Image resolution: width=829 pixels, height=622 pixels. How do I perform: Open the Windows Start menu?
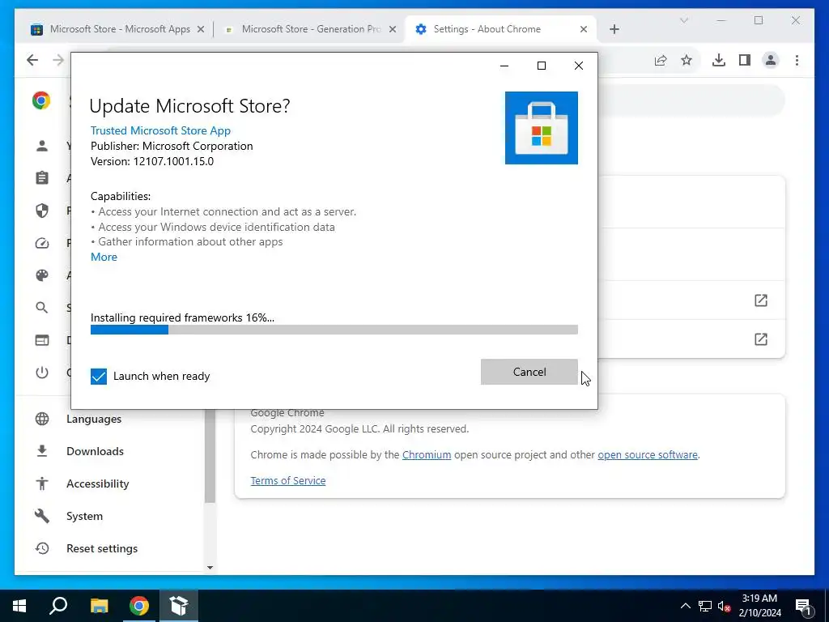[x=19, y=606]
